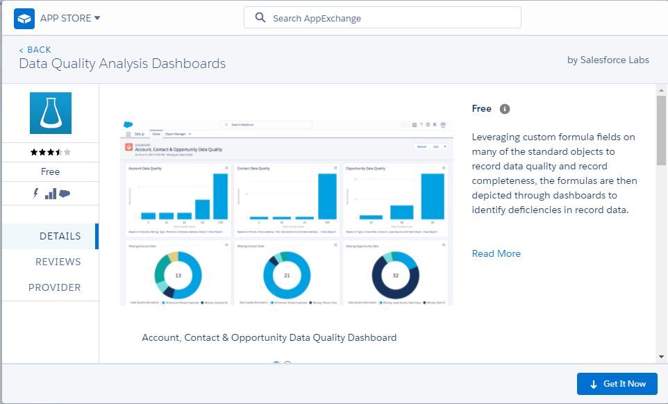Click the App Store box logo icon

point(24,18)
